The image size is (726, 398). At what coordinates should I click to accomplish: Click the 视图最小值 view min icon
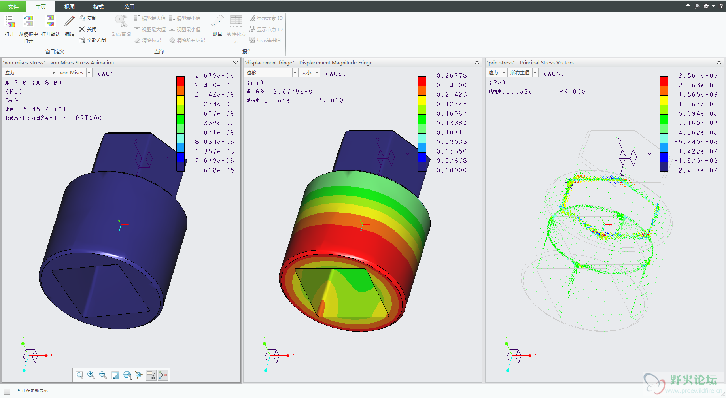click(x=172, y=29)
